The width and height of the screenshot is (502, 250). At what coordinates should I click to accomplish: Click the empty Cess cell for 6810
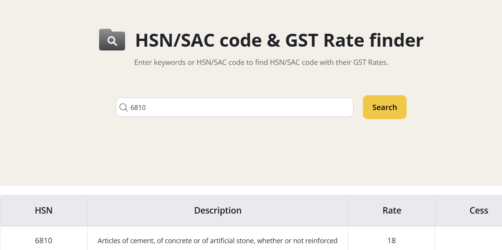pyautogui.click(x=469, y=241)
